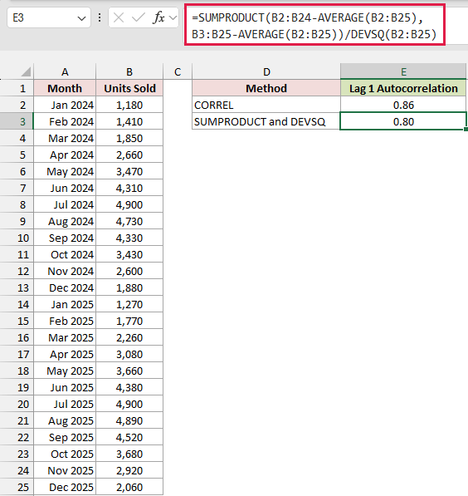The height and width of the screenshot is (496, 468).
Task: Click the May 2024 cell
Action: coord(65,171)
